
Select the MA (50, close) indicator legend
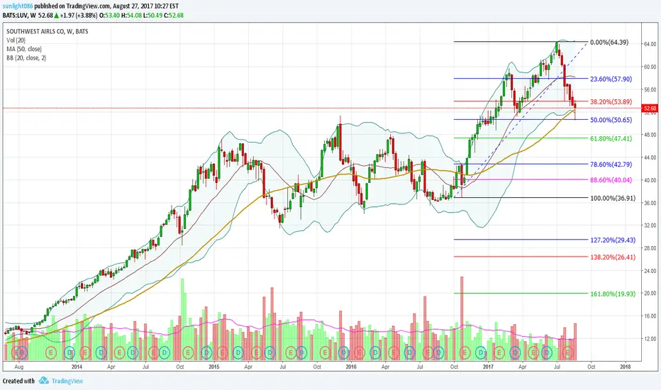click(x=24, y=50)
